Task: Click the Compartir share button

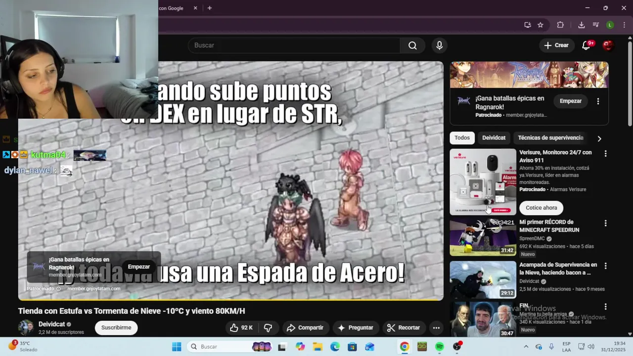Action: pos(305,328)
